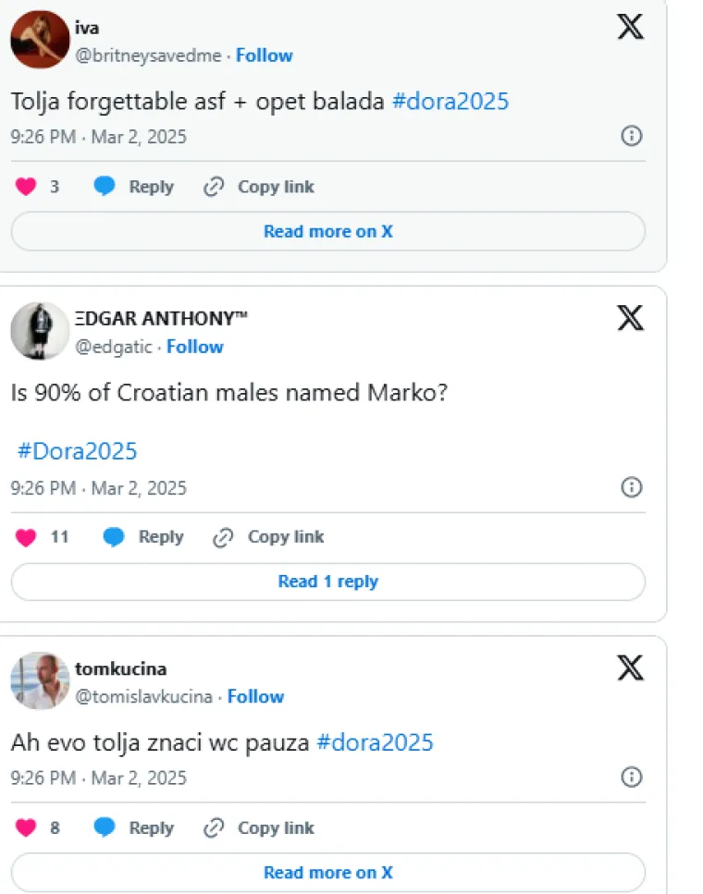Follow @edgatic
The image size is (703, 894).
tap(195, 347)
